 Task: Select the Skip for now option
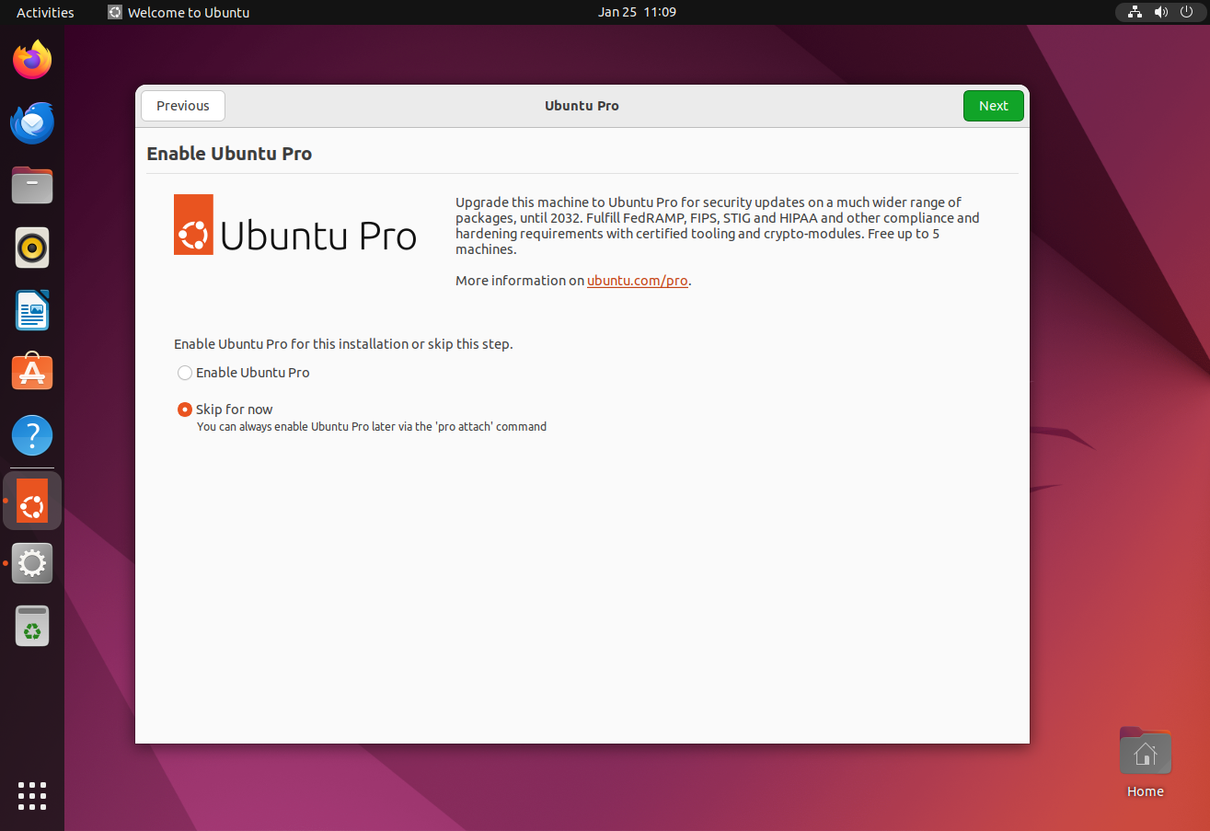(x=185, y=410)
